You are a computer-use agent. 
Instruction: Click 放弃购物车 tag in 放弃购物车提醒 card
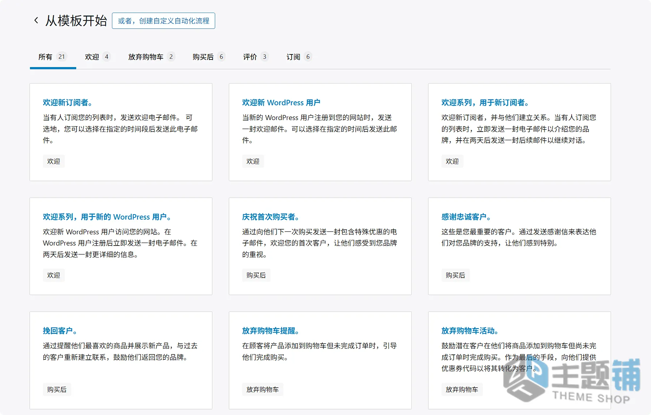point(263,389)
